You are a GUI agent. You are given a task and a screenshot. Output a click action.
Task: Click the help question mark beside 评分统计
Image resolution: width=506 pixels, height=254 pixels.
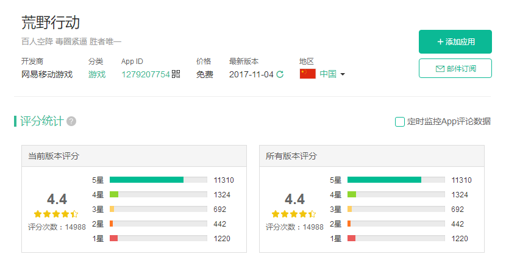pyautogui.click(x=71, y=121)
